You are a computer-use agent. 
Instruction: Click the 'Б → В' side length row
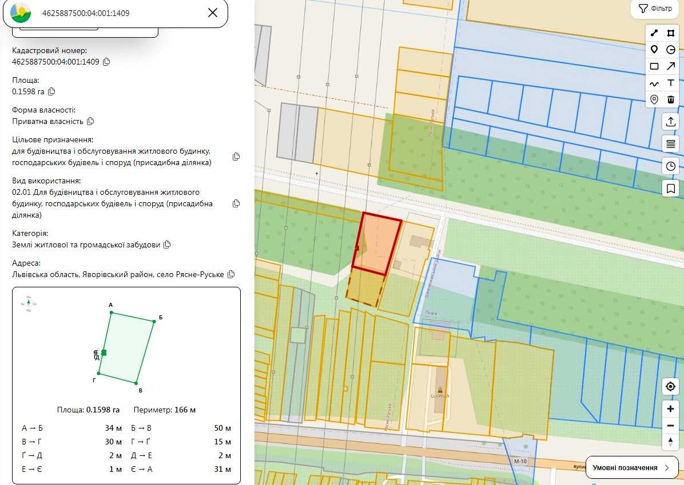pyautogui.click(x=181, y=428)
